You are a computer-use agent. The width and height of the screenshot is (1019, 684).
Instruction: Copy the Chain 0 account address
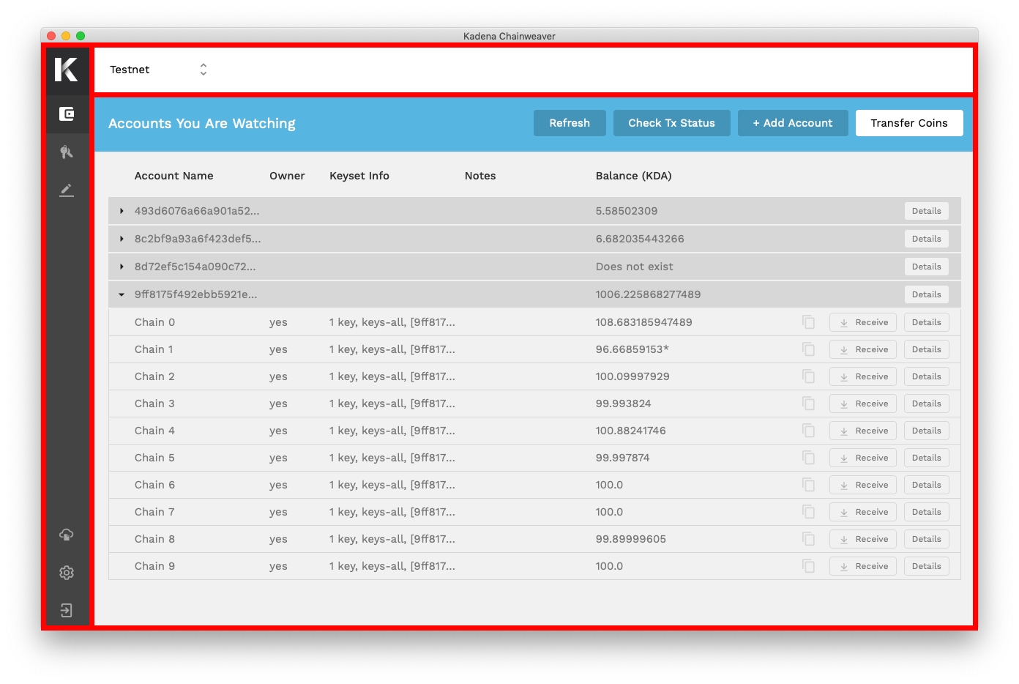click(808, 322)
